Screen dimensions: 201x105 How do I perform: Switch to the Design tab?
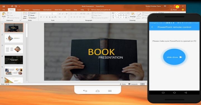(x=27, y=10)
